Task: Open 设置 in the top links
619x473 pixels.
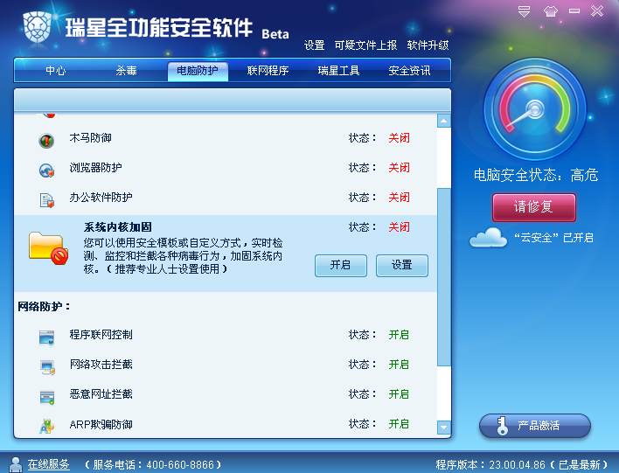Action: tap(314, 45)
